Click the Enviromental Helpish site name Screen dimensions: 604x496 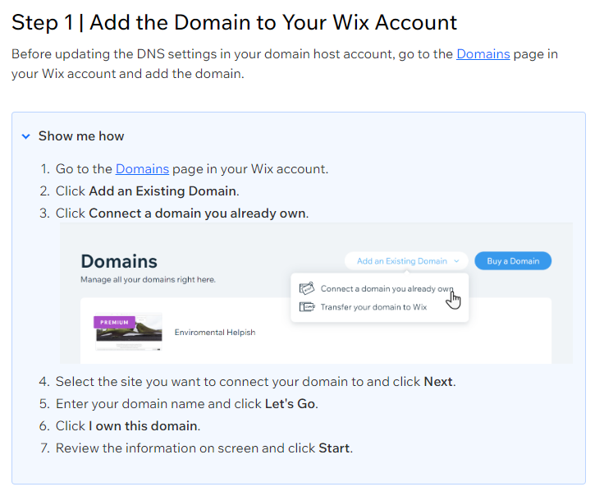tap(215, 333)
